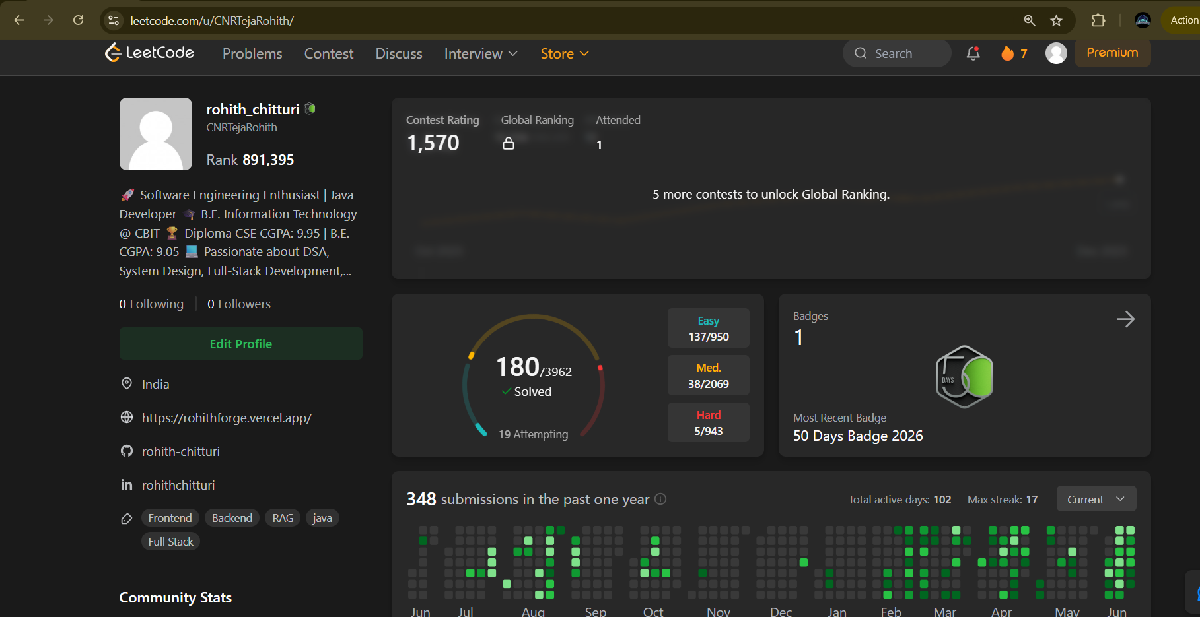This screenshot has width=1200, height=617.
Task: Click the LeetCode logo
Action: click(149, 53)
